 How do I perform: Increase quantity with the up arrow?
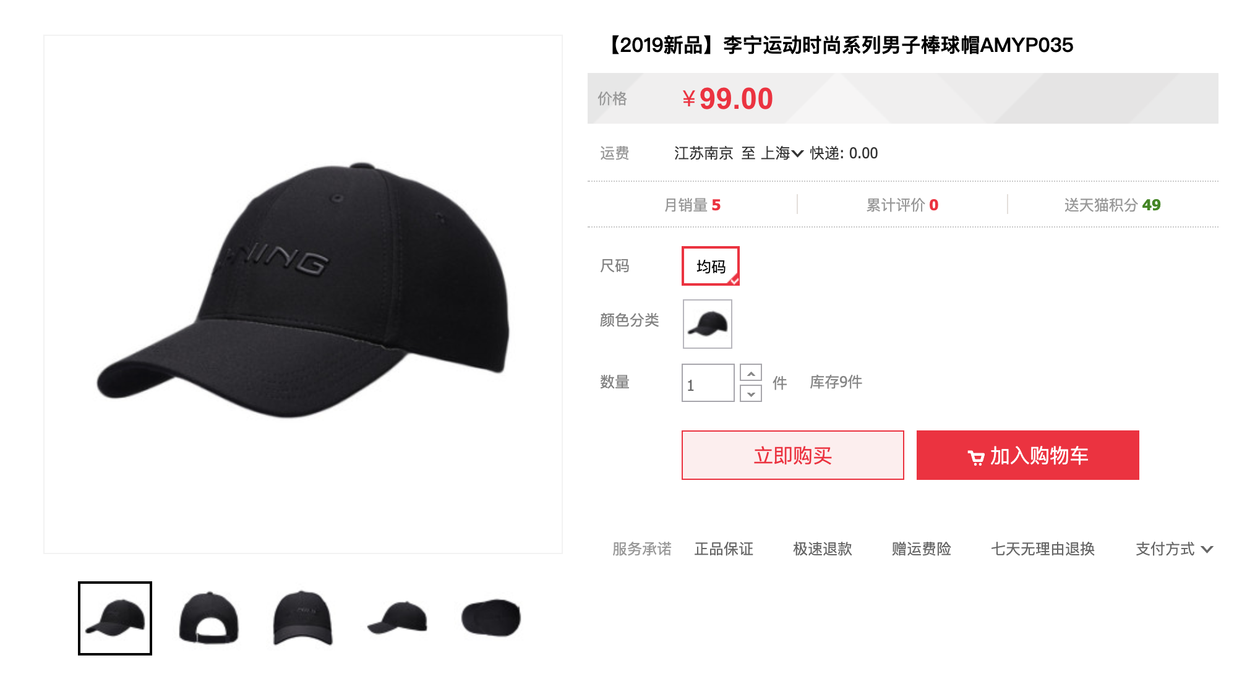(751, 373)
